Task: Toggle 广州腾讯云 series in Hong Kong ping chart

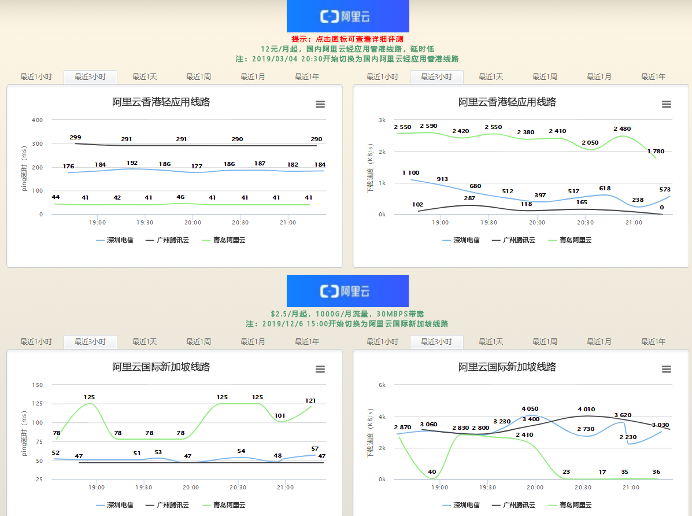Action: tap(167, 240)
